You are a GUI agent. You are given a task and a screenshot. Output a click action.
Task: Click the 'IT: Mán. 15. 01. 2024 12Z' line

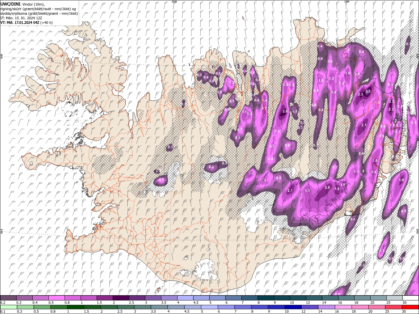click(x=22, y=18)
